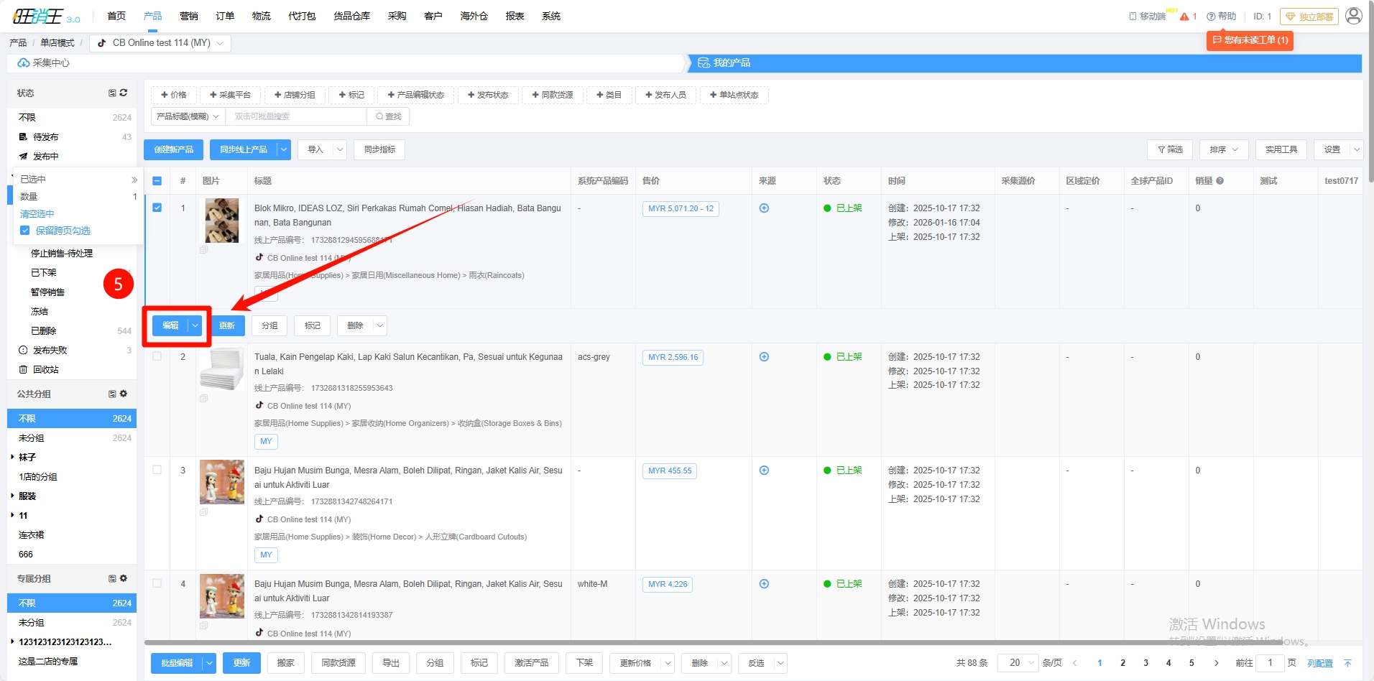Screen dimensions: 1374x681
Task: Click the 创建新产品 button
Action: pyautogui.click(x=173, y=149)
